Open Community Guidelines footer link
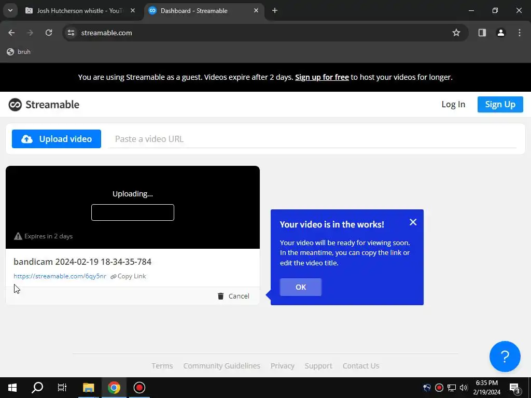531x398 pixels. tap(222, 366)
